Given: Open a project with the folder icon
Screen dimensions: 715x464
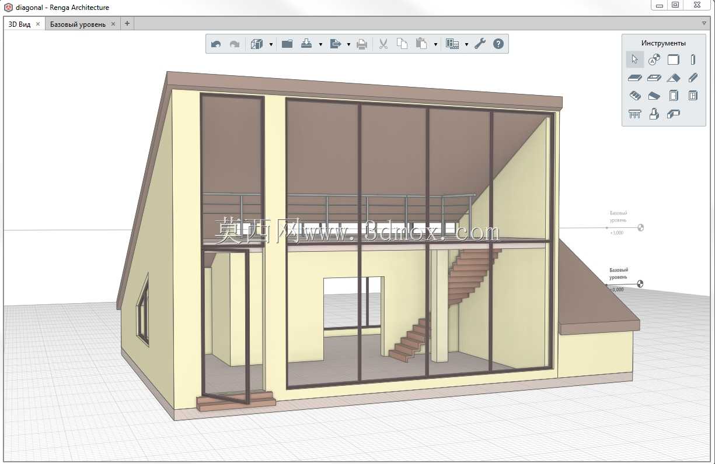Looking at the screenshot, I should pos(287,44).
